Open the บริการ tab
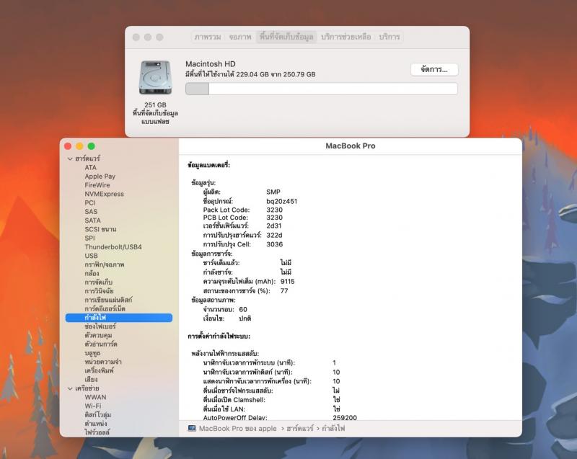Screen dimensions: 577x459 [389, 37]
